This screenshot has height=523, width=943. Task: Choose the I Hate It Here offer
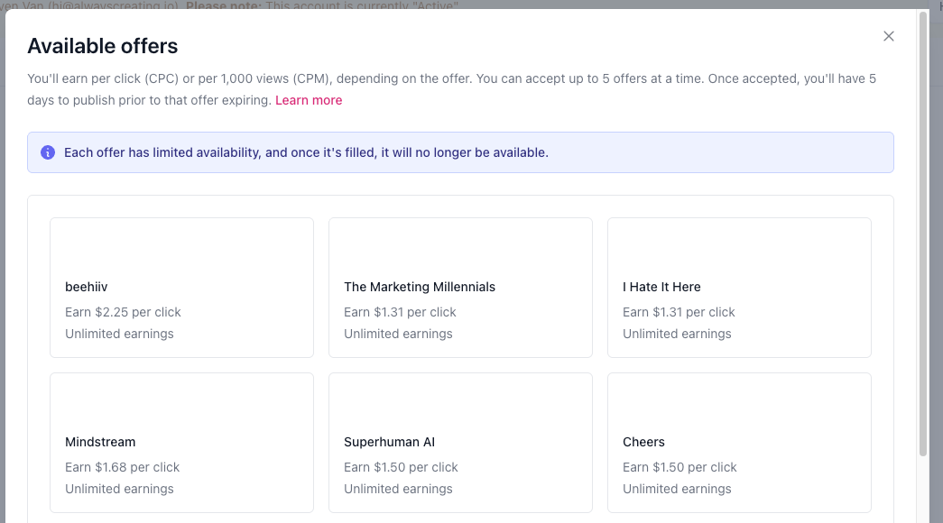pos(739,287)
